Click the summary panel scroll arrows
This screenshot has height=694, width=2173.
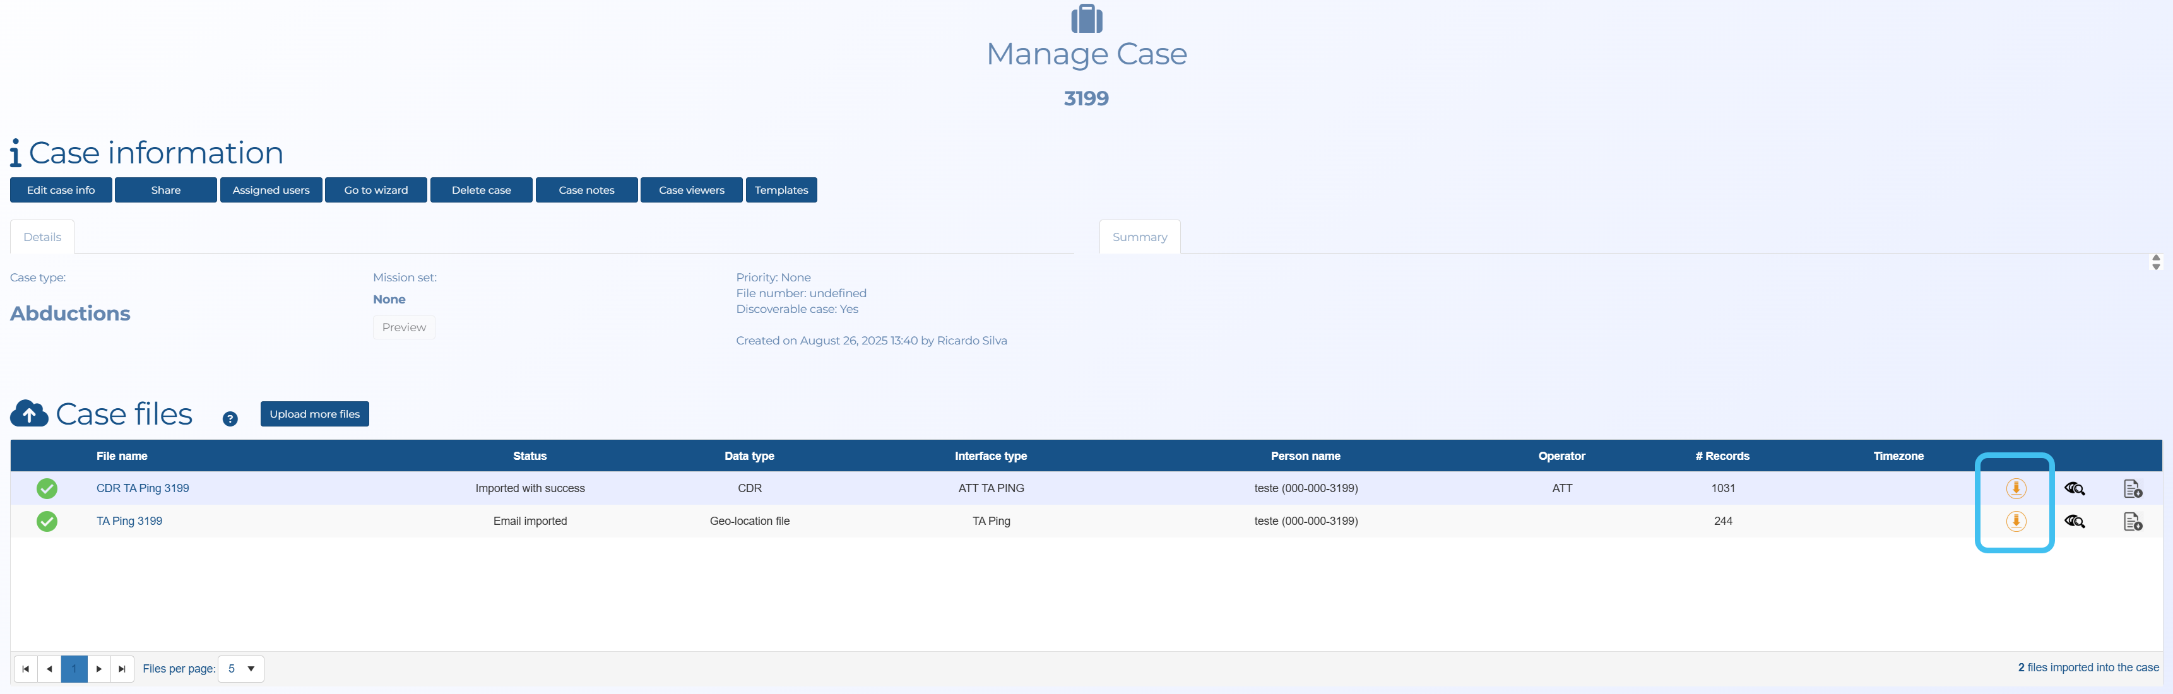pos(2155,262)
